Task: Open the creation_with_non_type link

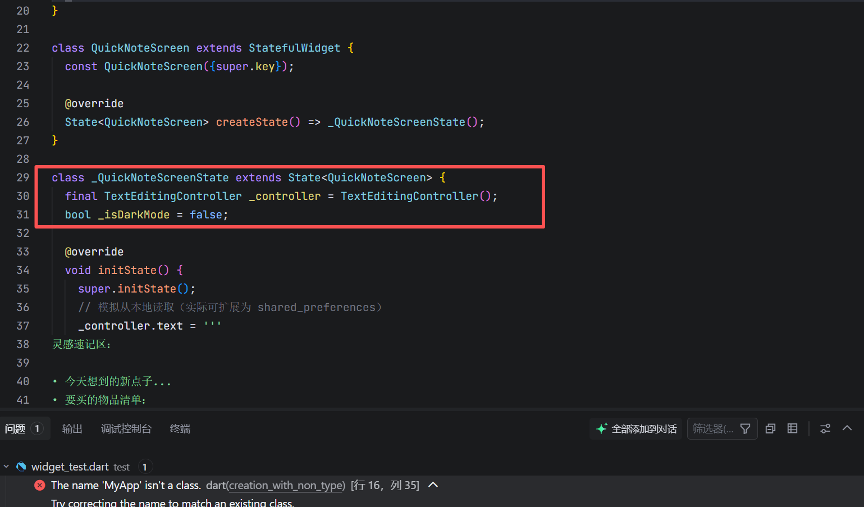Action: coord(286,485)
